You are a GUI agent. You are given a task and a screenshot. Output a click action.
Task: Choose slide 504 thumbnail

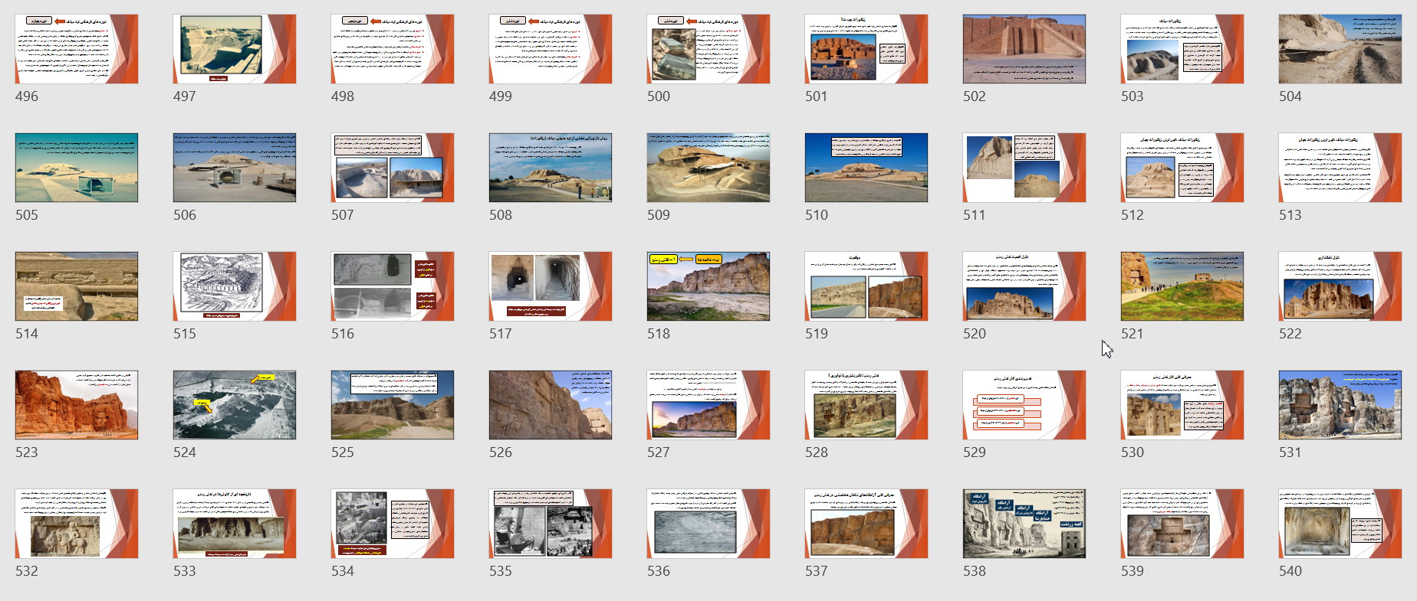(1340, 49)
